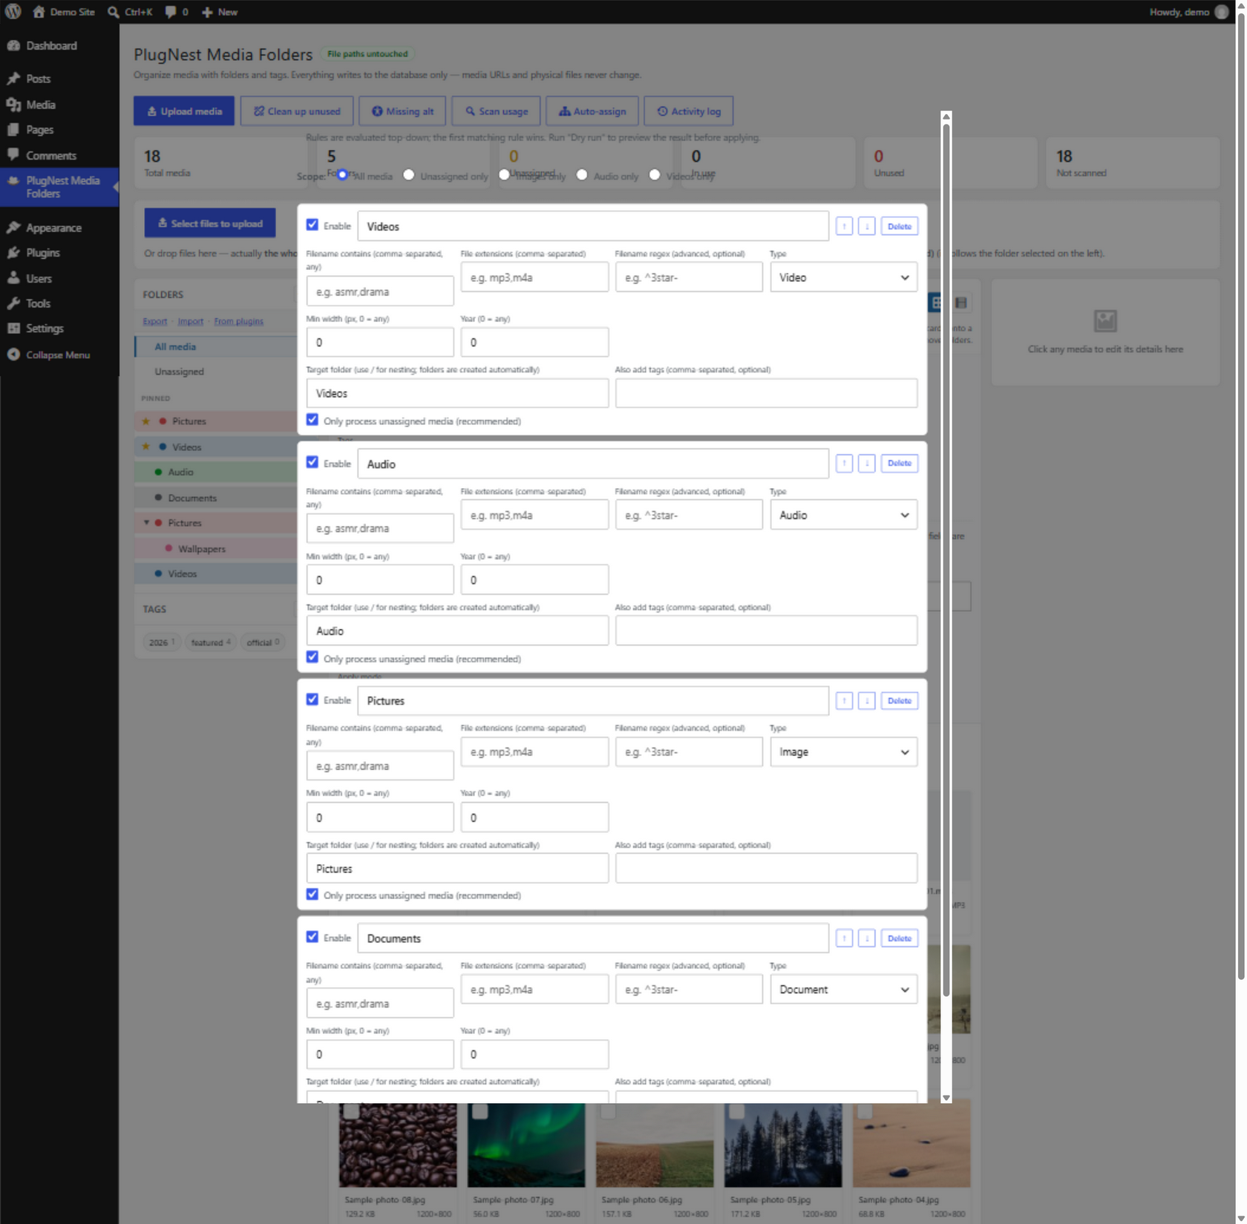Toggle Enable checkbox for Videos rule
1247x1224 pixels.
pyautogui.click(x=312, y=225)
